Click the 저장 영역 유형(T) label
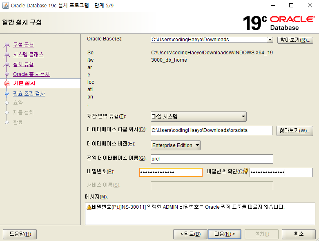The height and width of the screenshot is (241, 319). coord(107,116)
